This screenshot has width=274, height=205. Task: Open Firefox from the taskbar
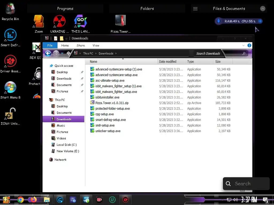pyautogui.click(x=34, y=200)
